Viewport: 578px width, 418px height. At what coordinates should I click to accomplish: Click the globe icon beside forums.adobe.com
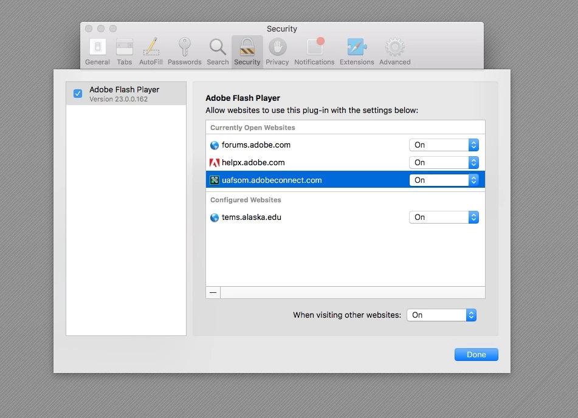(214, 145)
